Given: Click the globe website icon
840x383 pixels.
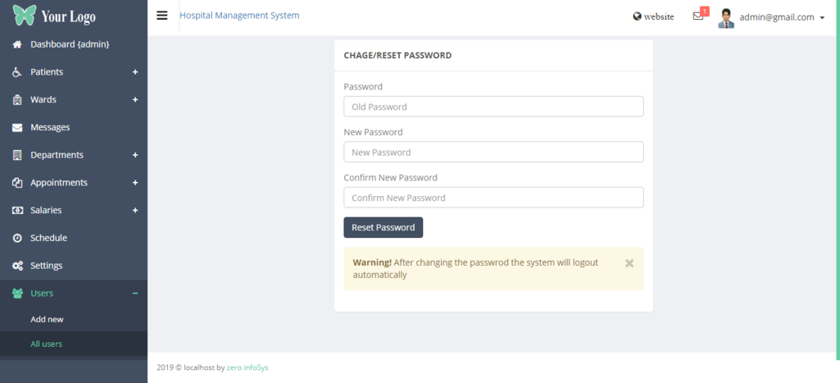Looking at the screenshot, I should point(637,16).
